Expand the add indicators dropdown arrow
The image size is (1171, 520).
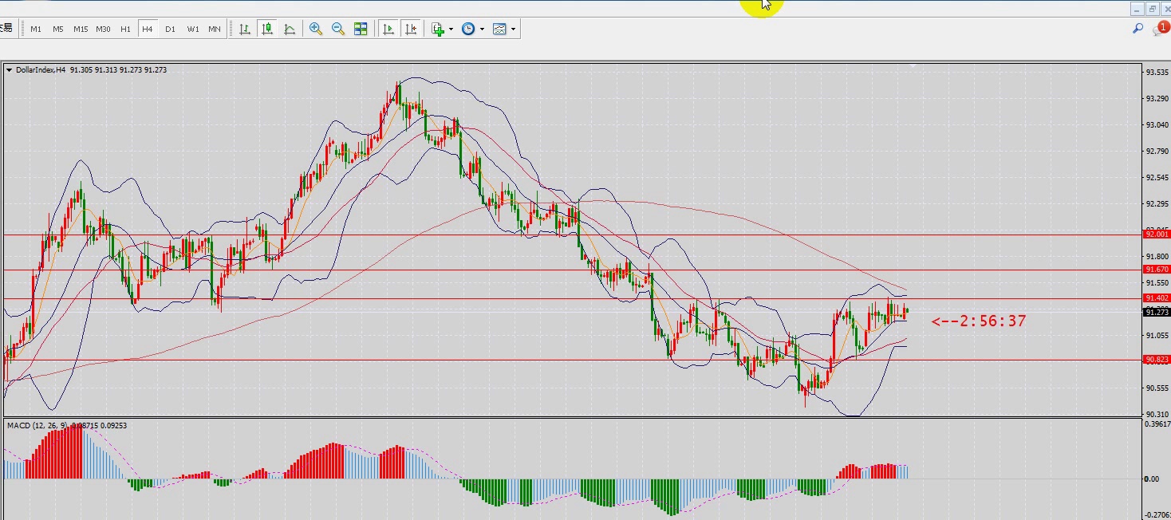tap(451, 30)
